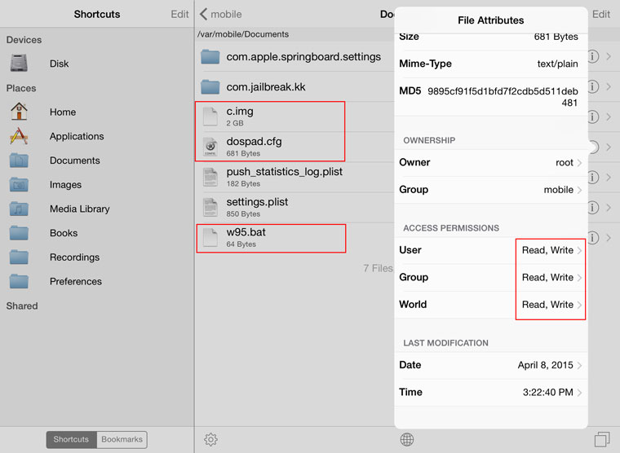
Task: Change Group access permissions
Action: click(x=491, y=277)
